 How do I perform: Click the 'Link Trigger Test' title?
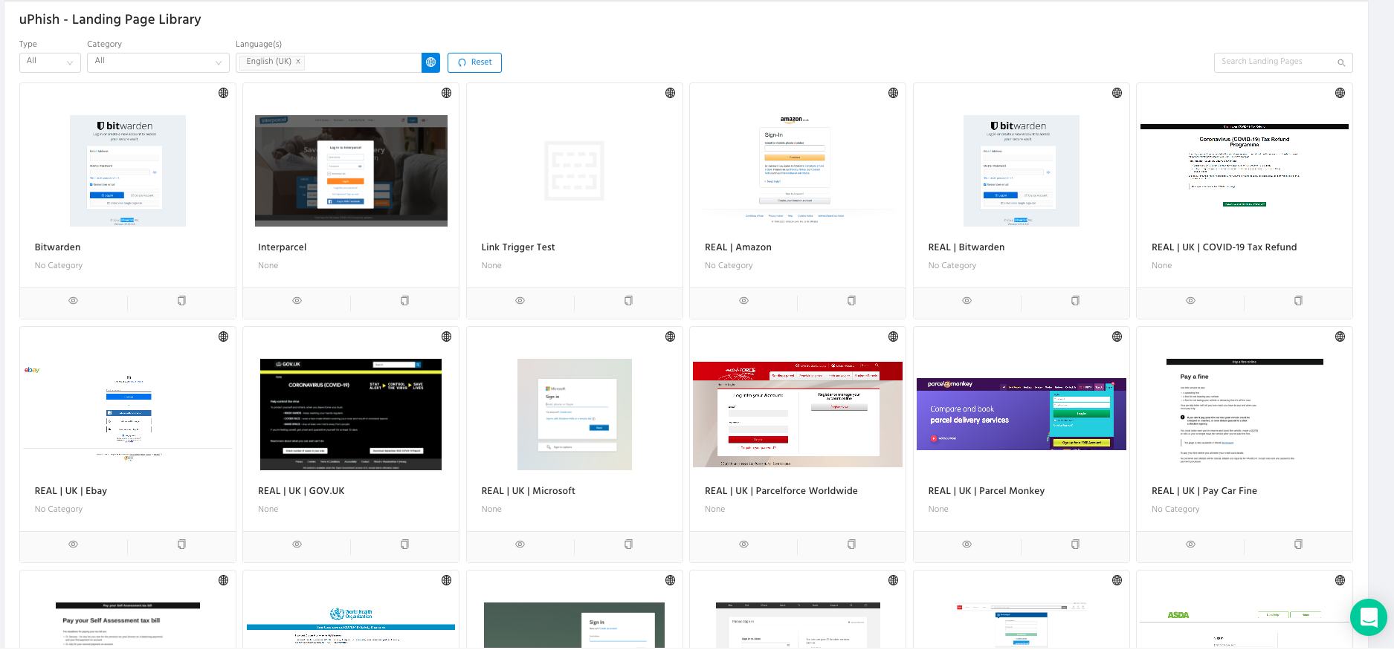(518, 247)
